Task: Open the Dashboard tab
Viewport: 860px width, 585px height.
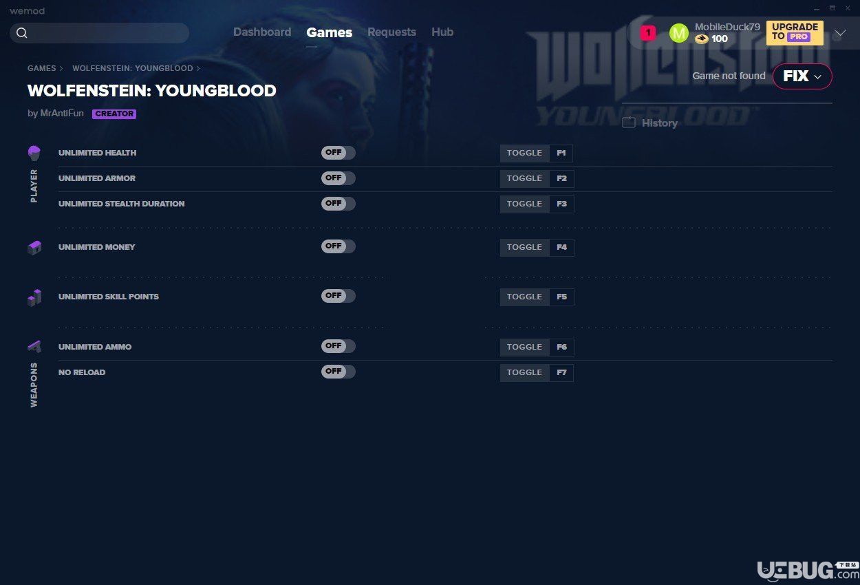Action: coord(262,32)
